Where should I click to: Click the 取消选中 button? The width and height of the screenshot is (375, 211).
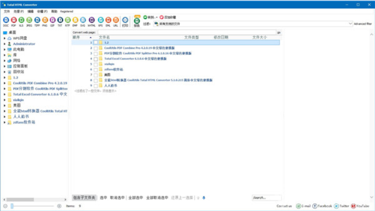pyautogui.click(x=117, y=197)
